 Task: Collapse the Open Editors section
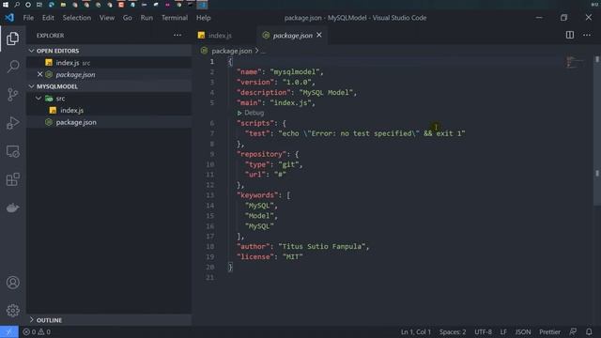coord(31,51)
